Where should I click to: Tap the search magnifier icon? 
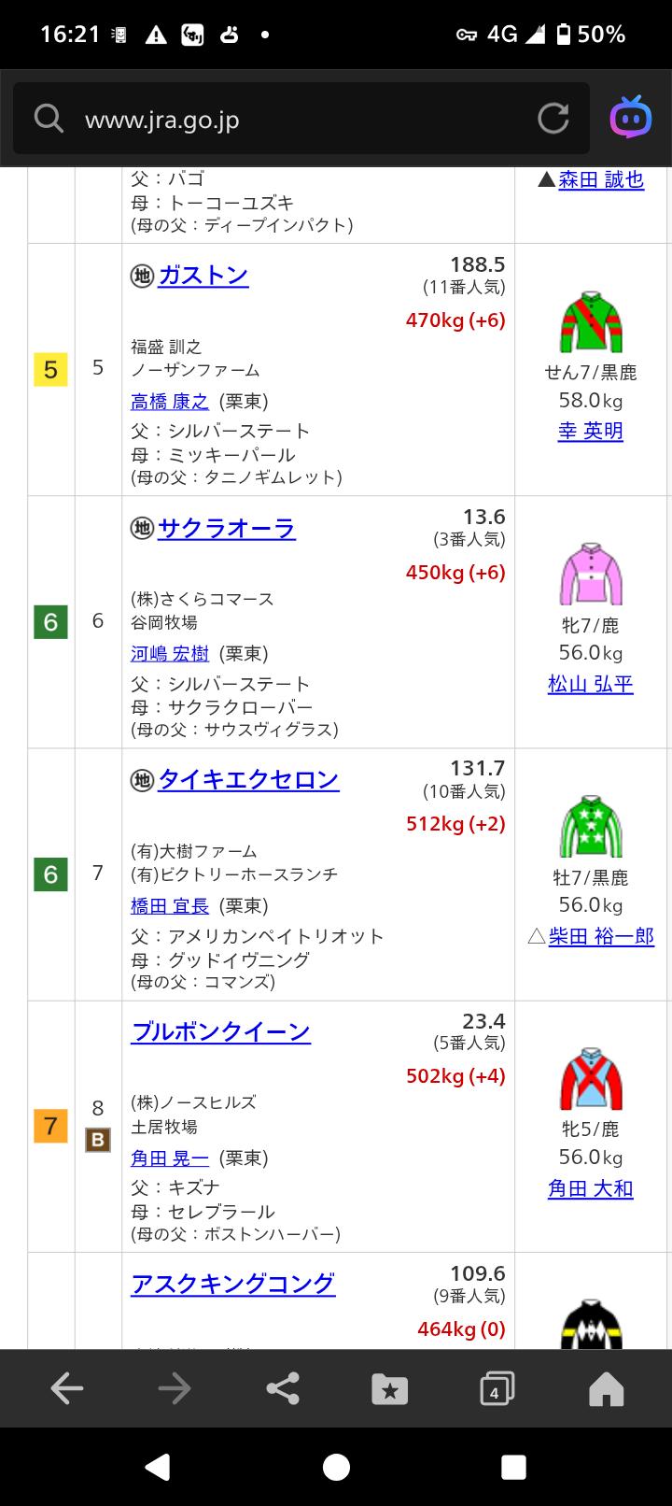click(49, 119)
